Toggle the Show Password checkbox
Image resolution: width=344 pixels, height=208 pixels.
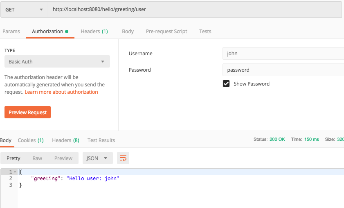[x=226, y=84]
